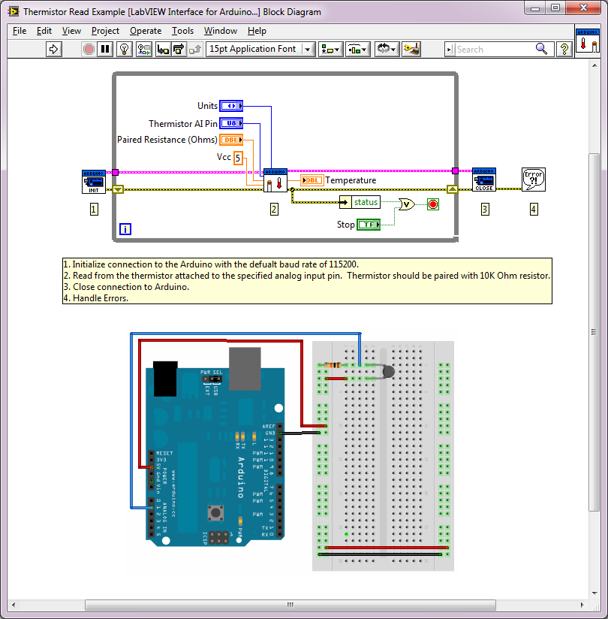Select the Arduino Close VI node
The height and width of the screenshot is (619, 608).
tap(483, 180)
